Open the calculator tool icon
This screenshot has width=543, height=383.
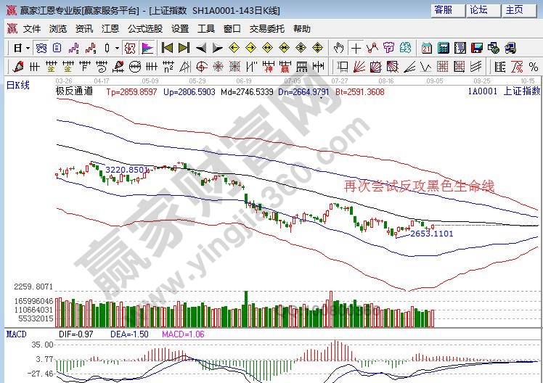pos(443,48)
